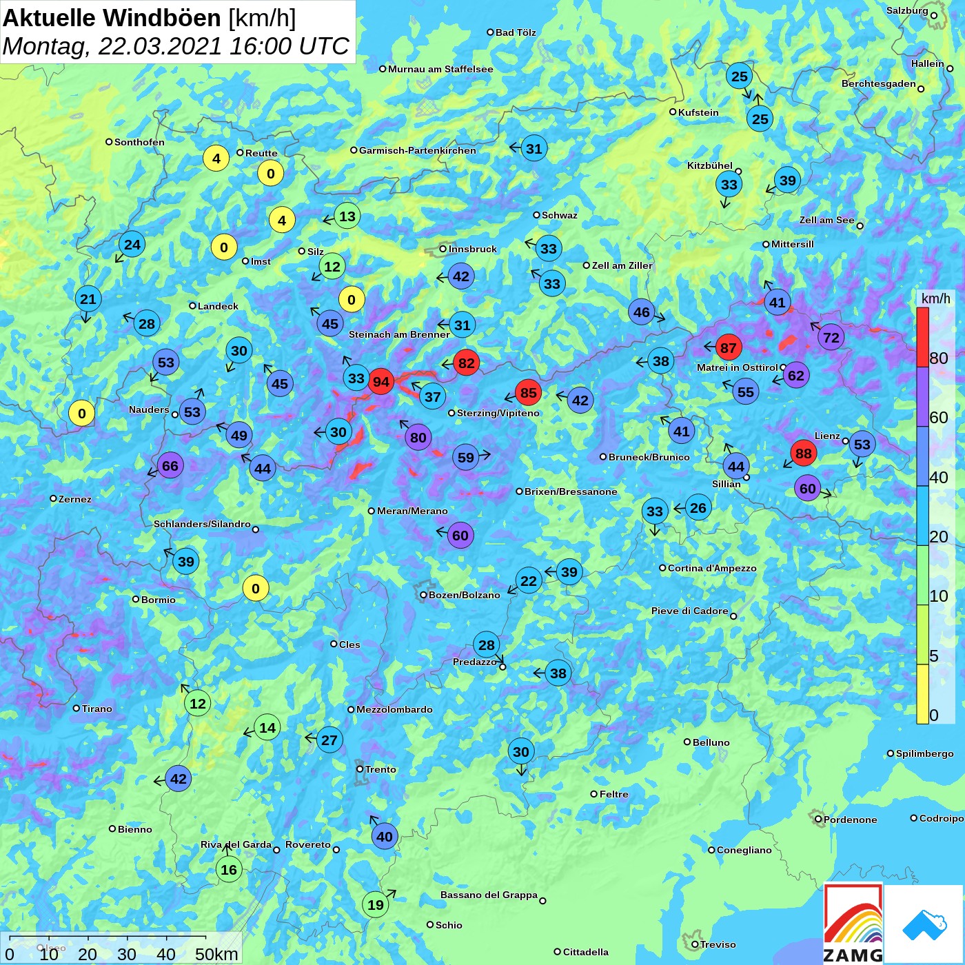Select the red legend color band
The height and width of the screenshot is (965, 965).
tap(923, 337)
